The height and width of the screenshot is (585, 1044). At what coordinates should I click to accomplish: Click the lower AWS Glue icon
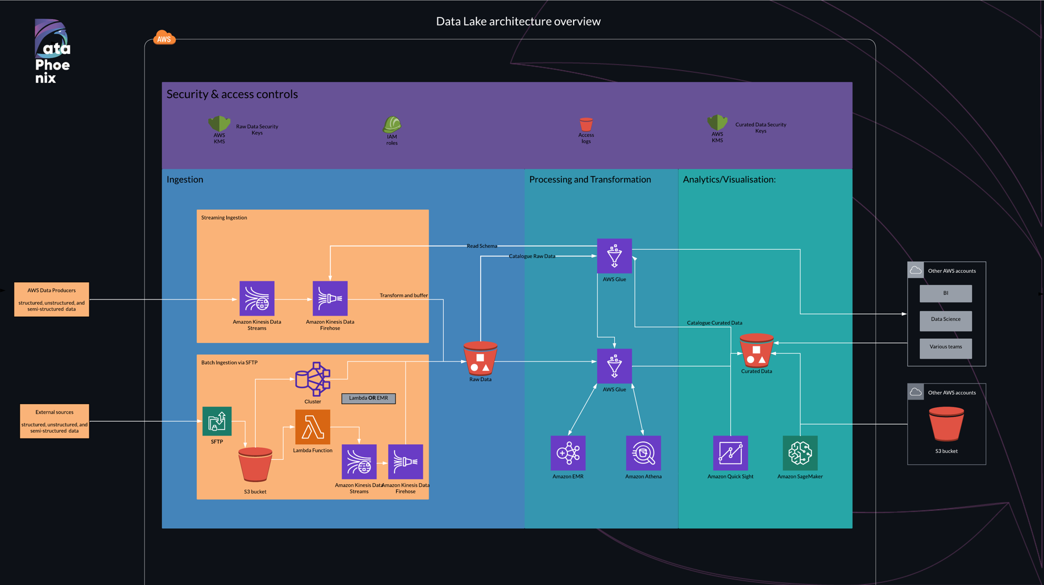pos(614,366)
